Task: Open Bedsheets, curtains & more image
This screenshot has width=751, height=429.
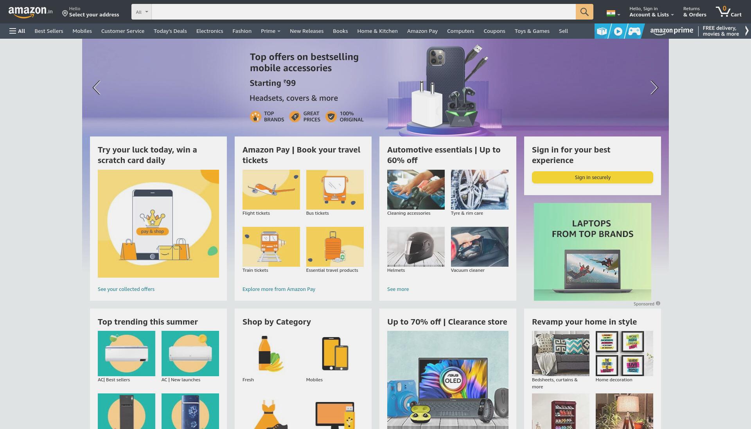Action: click(561, 354)
